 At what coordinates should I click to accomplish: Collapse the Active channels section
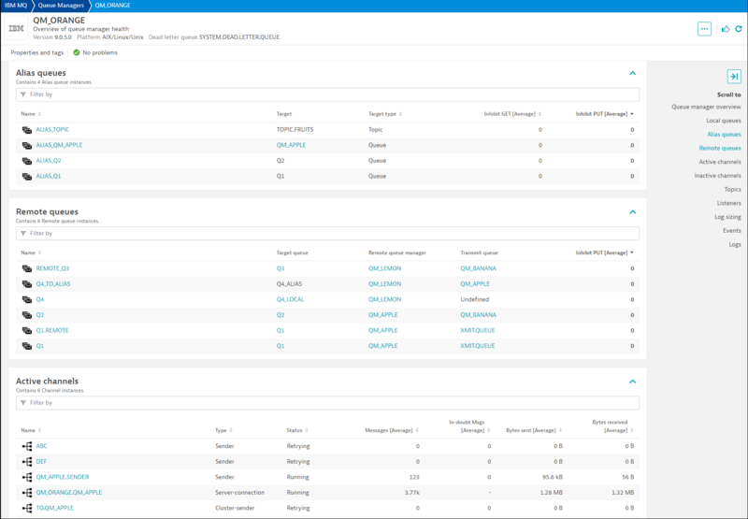click(632, 382)
